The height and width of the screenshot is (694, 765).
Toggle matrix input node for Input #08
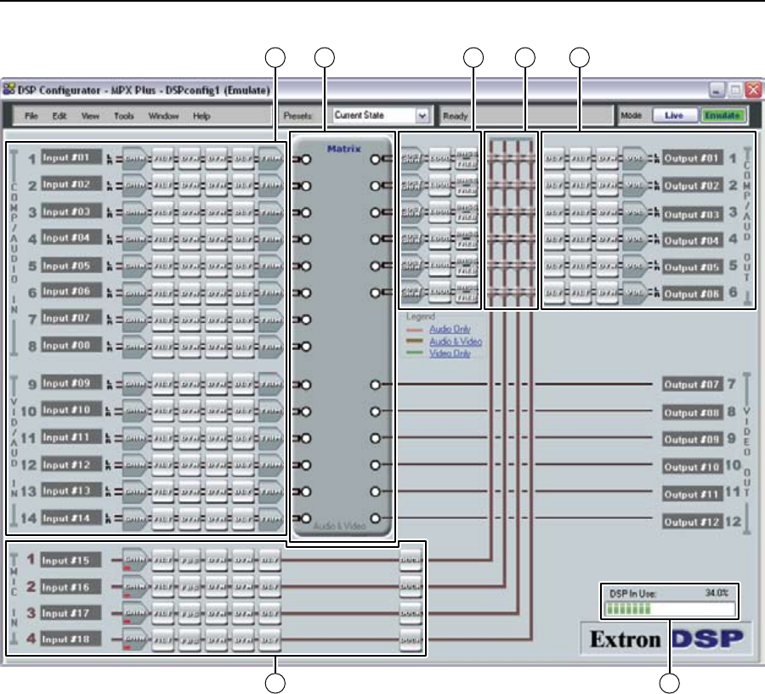[x=306, y=347]
